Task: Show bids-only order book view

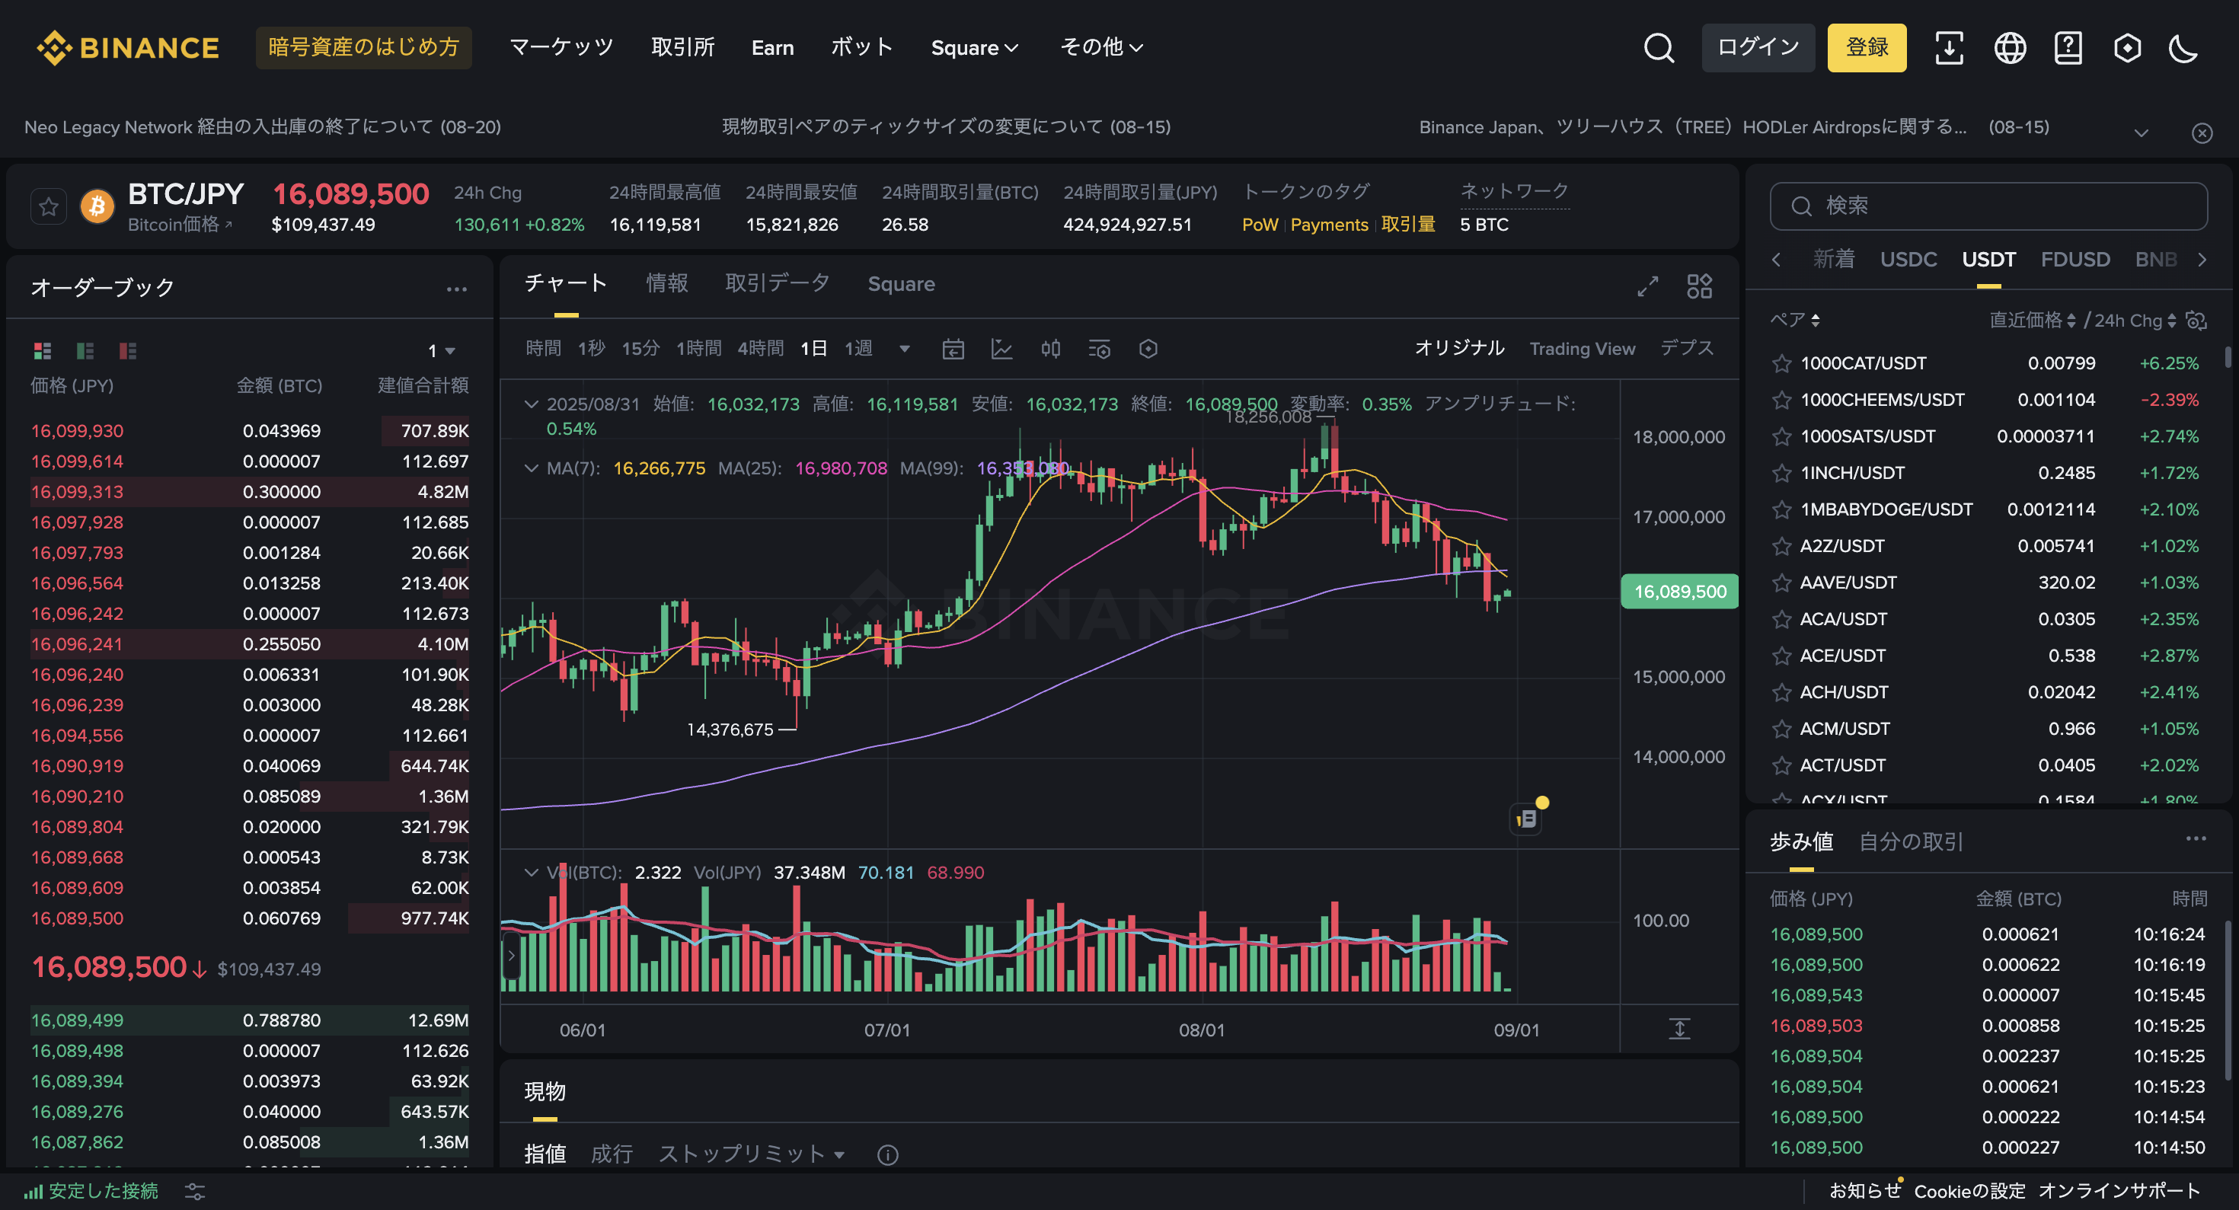Action: (85, 350)
